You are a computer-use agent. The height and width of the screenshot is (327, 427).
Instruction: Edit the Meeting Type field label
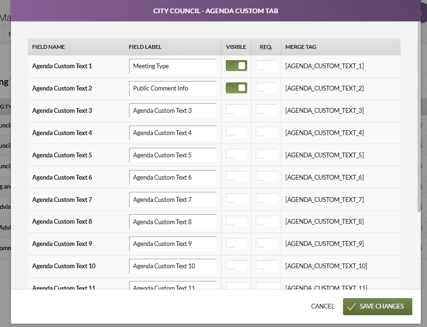tap(173, 66)
